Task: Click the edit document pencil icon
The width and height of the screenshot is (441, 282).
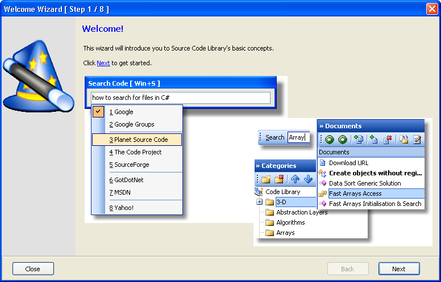Action: click(x=417, y=140)
